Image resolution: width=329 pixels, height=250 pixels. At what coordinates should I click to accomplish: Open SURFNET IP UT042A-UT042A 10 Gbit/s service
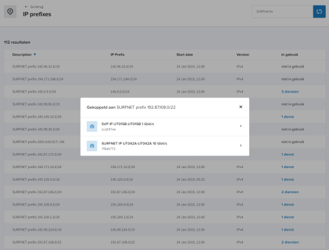point(165,146)
